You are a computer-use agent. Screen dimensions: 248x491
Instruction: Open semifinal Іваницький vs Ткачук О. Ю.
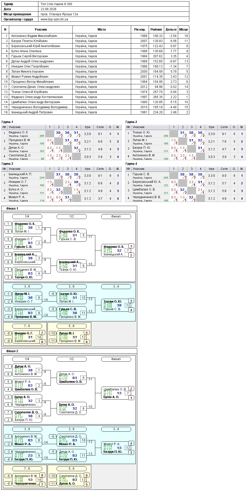point(71,266)
